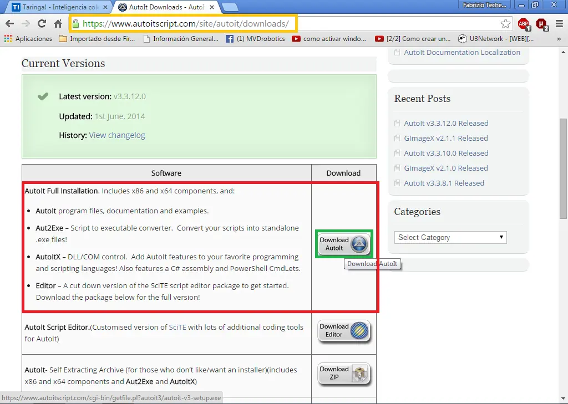Click the page's vertical scrollbar thumb
This screenshot has height=404, width=568.
click(x=564, y=168)
